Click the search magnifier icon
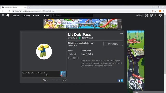Viewport: 166px width, 93px height. point(53,16)
